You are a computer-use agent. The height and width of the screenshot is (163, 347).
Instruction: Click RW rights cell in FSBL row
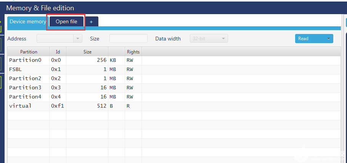point(133,69)
